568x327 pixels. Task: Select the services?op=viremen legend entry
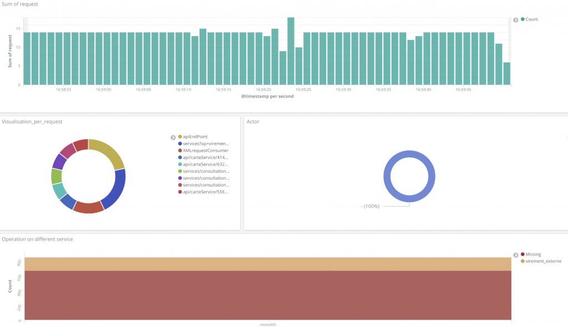click(x=205, y=144)
